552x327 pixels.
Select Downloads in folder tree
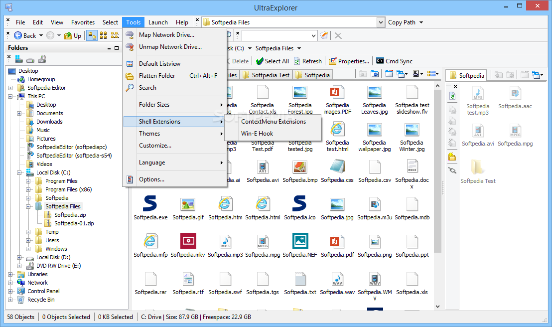tap(49, 122)
